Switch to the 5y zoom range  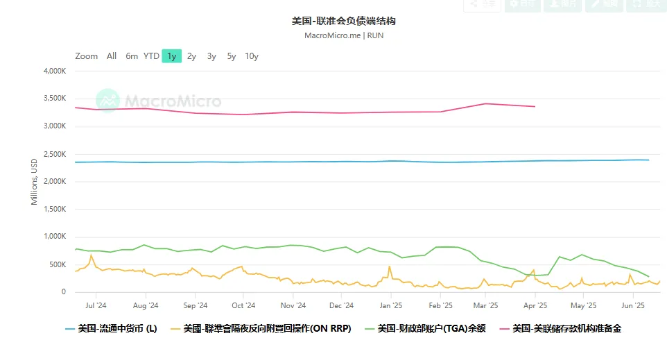(x=231, y=56)
